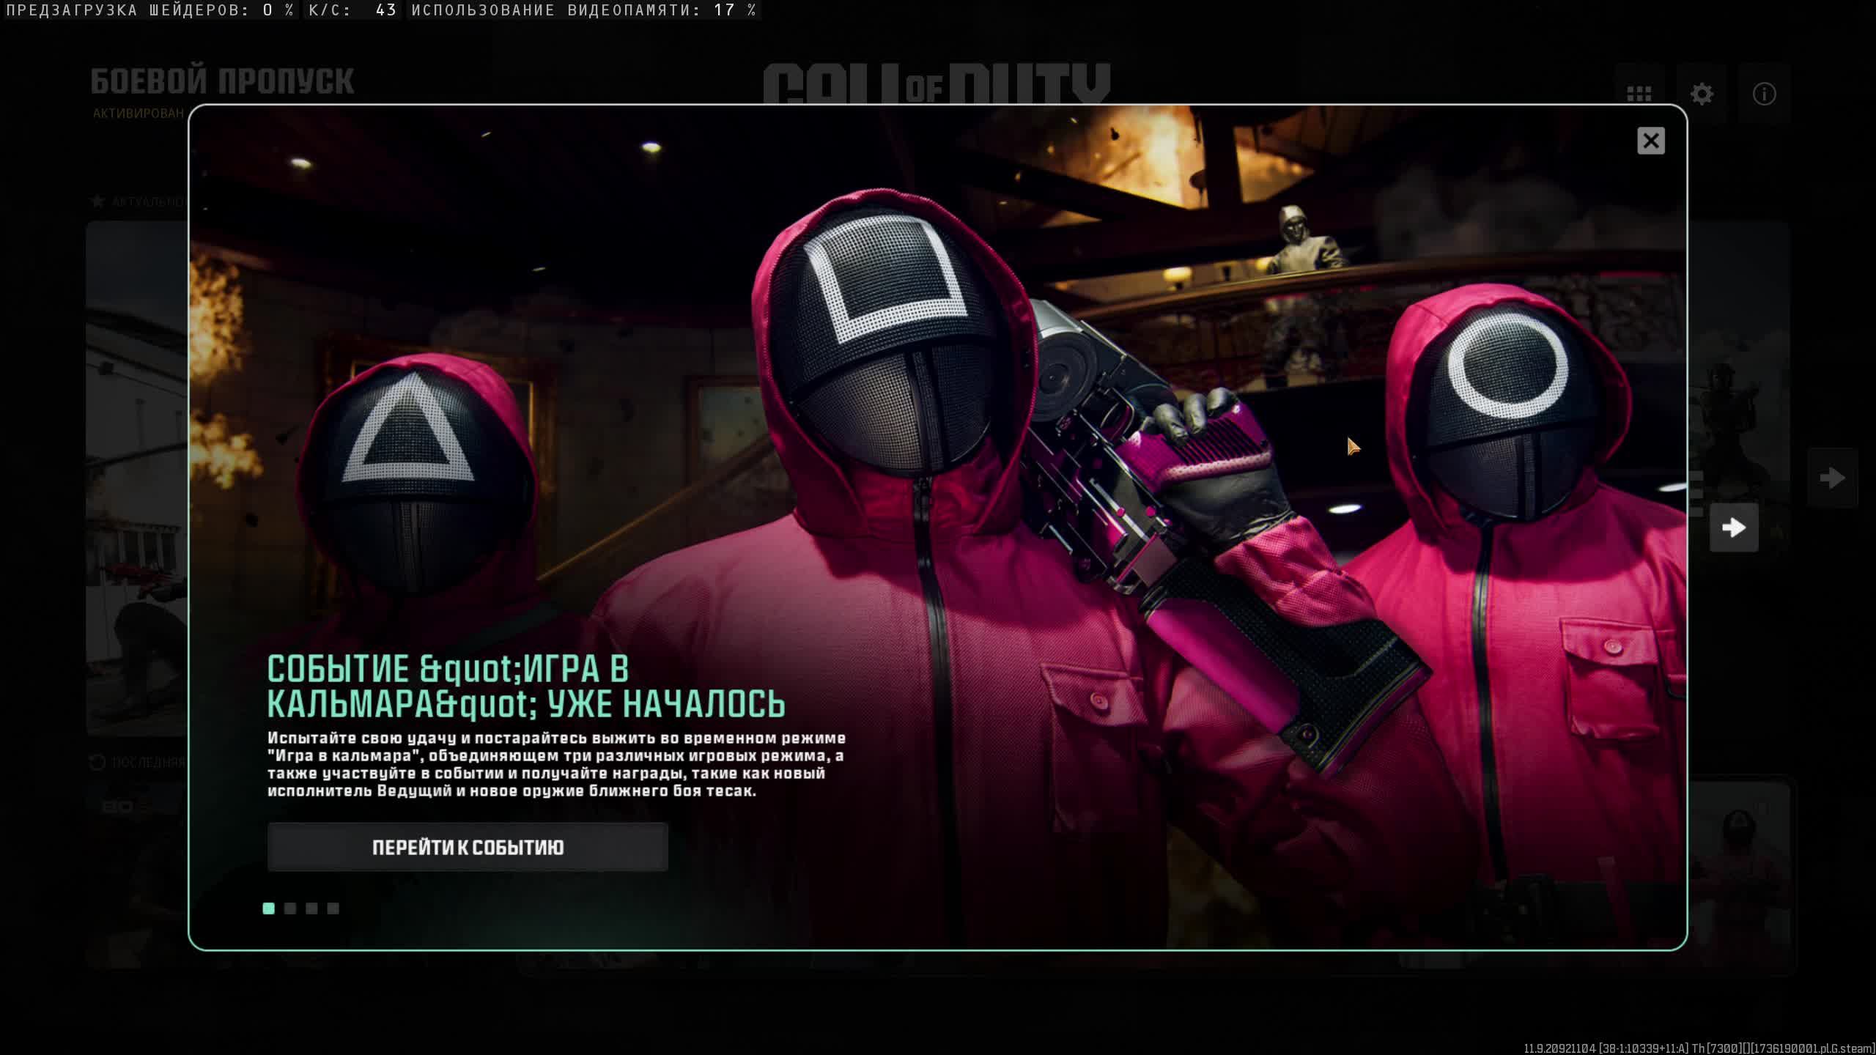
Task: Click the БОЕВОЙ ПРОПУСК header
Action: click(x=222, y=81)
